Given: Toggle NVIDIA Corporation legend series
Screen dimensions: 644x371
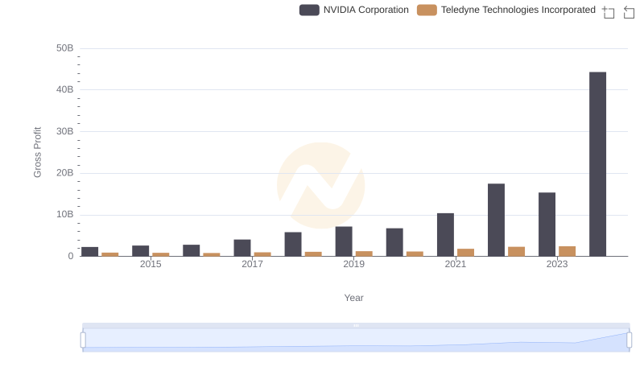Looking at the screenshot, I should pyautogui.click(x=354, y=10).
